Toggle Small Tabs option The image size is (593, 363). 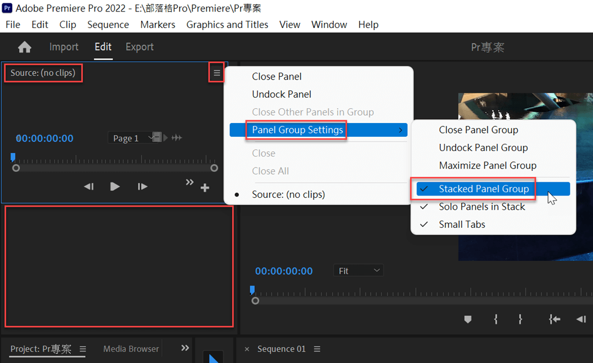click(x=493, y=224)
